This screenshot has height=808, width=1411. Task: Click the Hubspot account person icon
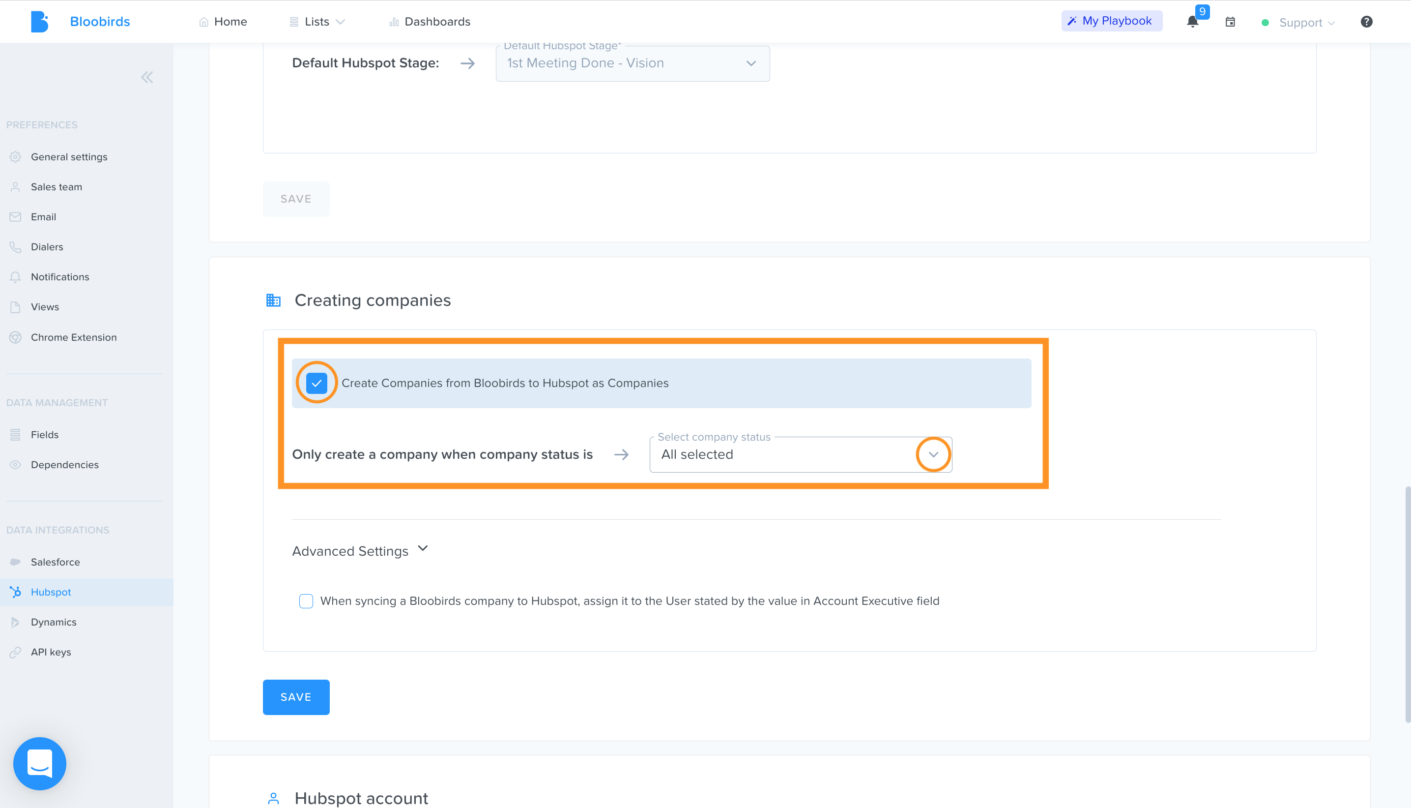pyautogui.click(x=273, y=798)
